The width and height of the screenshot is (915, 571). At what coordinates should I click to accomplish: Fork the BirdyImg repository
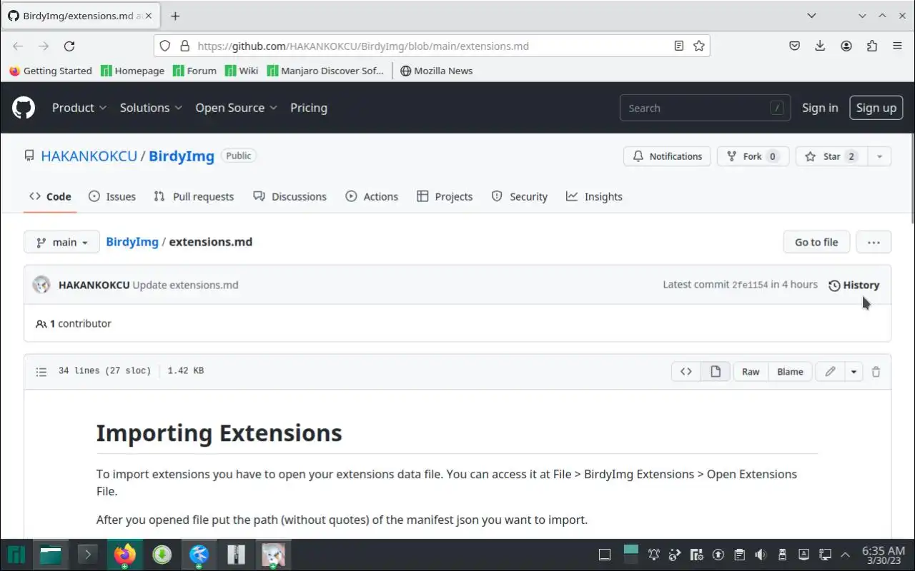click(753, 156)
